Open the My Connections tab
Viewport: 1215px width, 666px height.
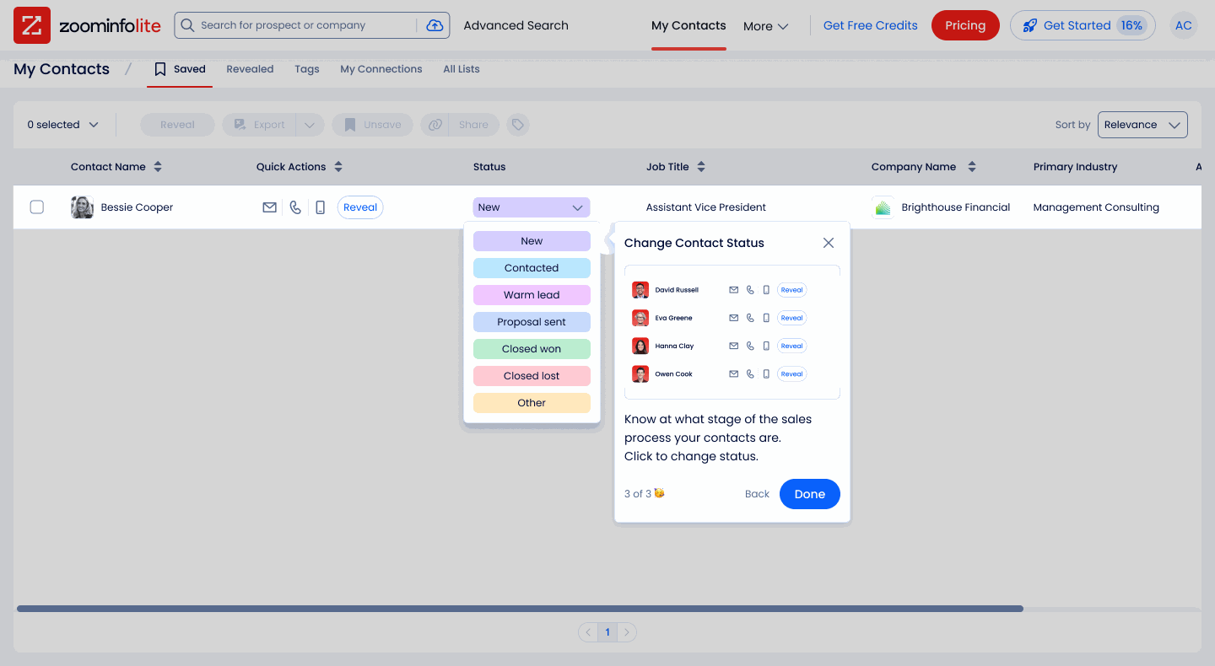[381, 69]
